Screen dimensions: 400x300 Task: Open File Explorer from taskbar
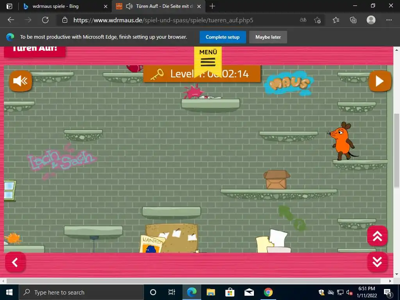click(x=211, y=292)
